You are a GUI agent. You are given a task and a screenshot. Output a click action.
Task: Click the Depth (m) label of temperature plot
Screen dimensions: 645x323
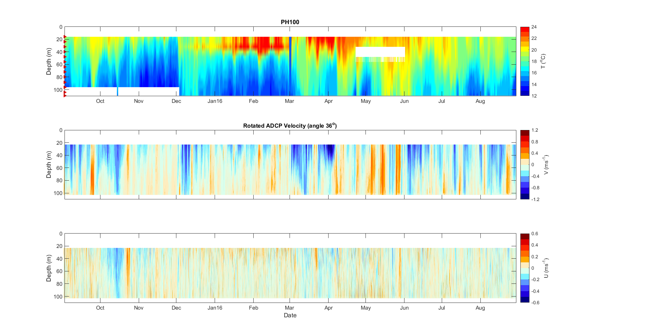pos(49,61)
